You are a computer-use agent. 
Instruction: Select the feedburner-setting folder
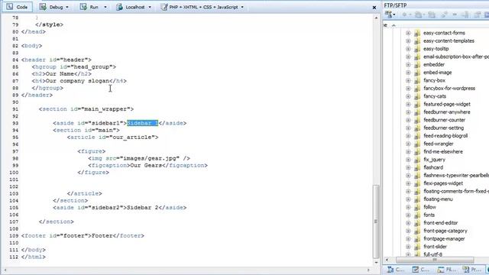click(443, 128)
